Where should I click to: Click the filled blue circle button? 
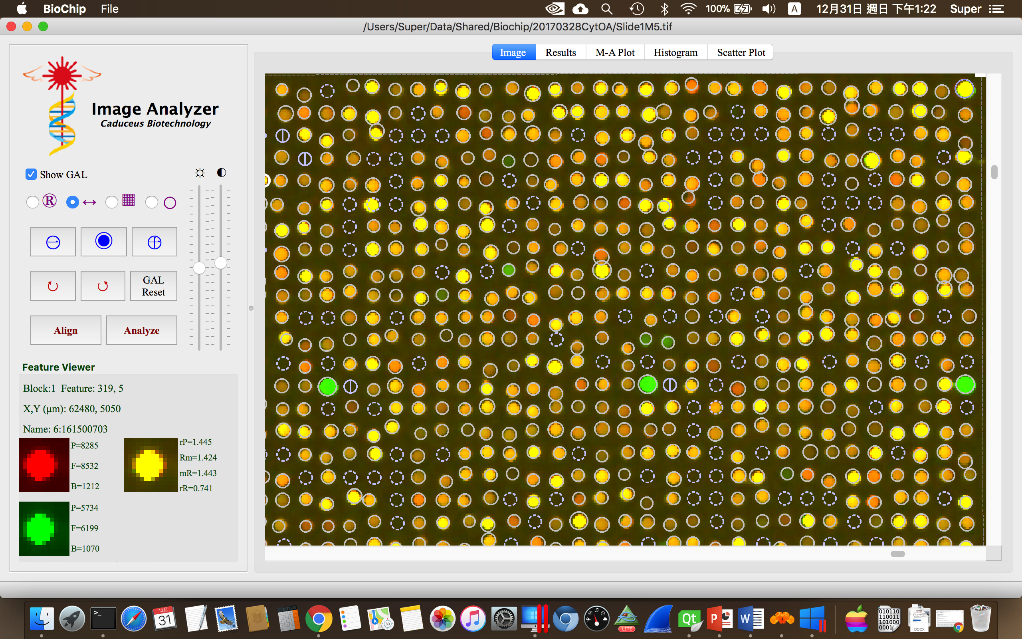click(x=103, y=241)
